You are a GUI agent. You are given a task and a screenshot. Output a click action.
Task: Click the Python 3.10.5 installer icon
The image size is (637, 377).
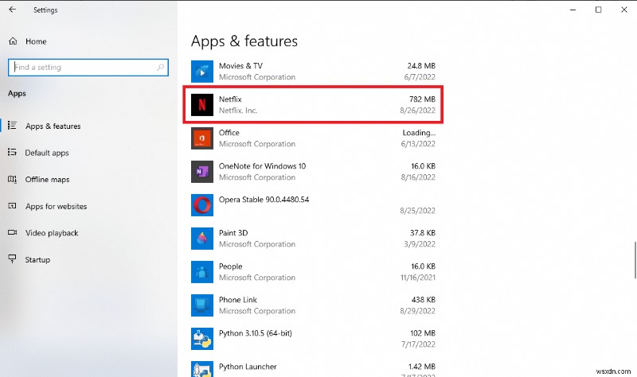[x=202, y=338]
